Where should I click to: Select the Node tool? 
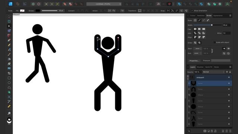pos(9,26)
